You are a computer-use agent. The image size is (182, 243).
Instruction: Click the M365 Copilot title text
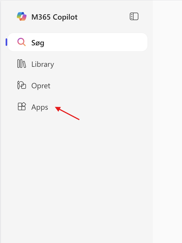54,17
